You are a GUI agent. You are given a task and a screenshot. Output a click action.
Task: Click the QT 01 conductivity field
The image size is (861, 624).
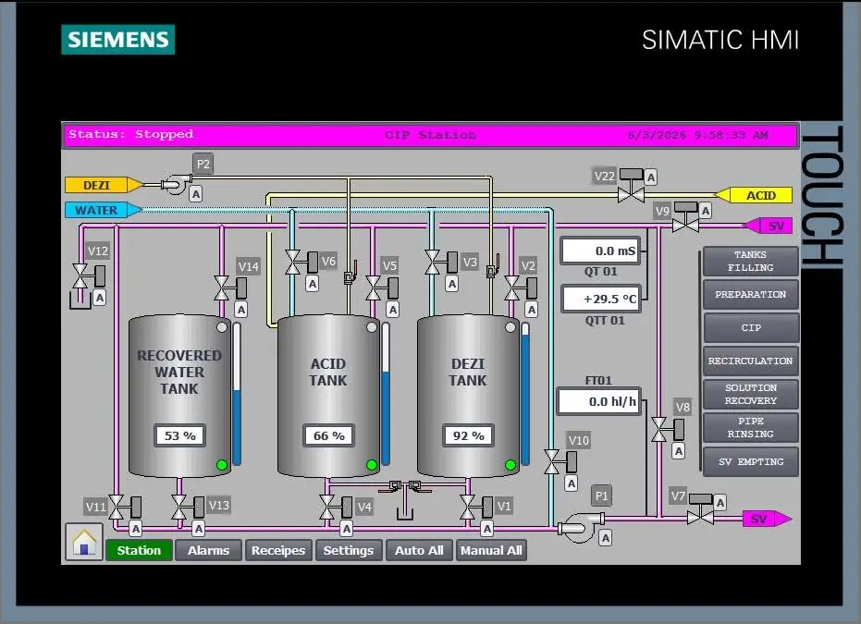coord(600,251)
